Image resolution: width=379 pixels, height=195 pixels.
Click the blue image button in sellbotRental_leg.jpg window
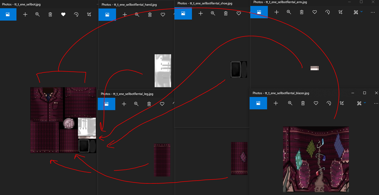point(107,104)
